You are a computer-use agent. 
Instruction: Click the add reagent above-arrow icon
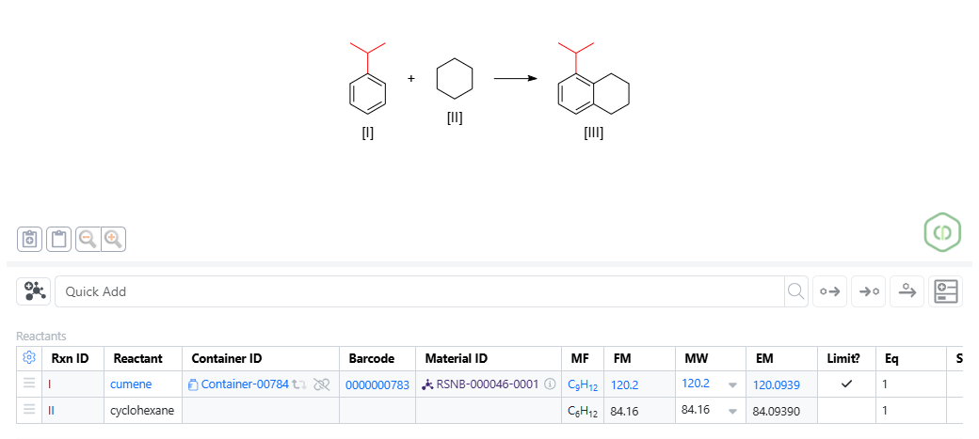pyautogui.click(x=907, y=291)
